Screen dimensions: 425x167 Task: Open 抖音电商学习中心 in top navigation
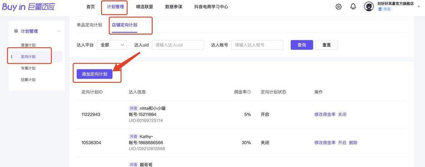tap(211, 7)
